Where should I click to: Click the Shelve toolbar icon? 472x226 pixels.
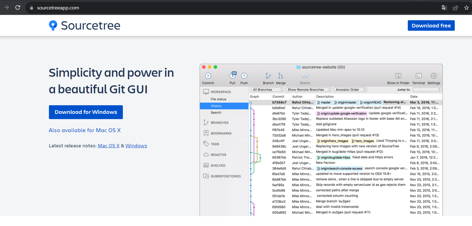pos(305,76)
